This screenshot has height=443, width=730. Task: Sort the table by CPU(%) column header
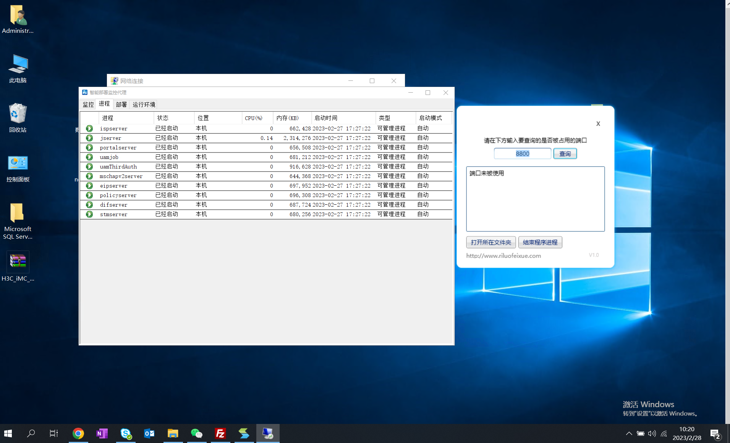(x=254, y=118)
